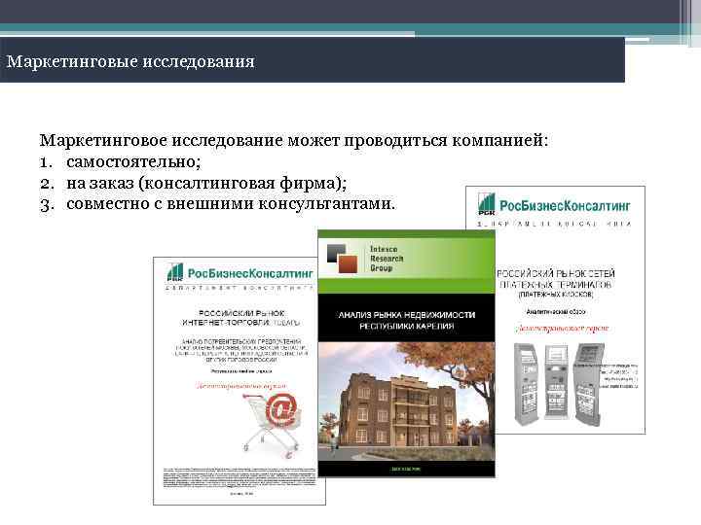Click the РБК logo icon on left report cover
This screenshot has width=701, height=525.
click(175, 272)
